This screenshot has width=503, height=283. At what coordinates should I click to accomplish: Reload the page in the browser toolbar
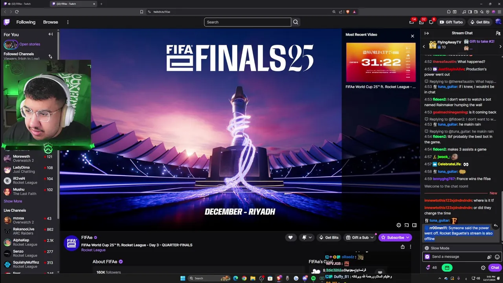pos(17,12)
